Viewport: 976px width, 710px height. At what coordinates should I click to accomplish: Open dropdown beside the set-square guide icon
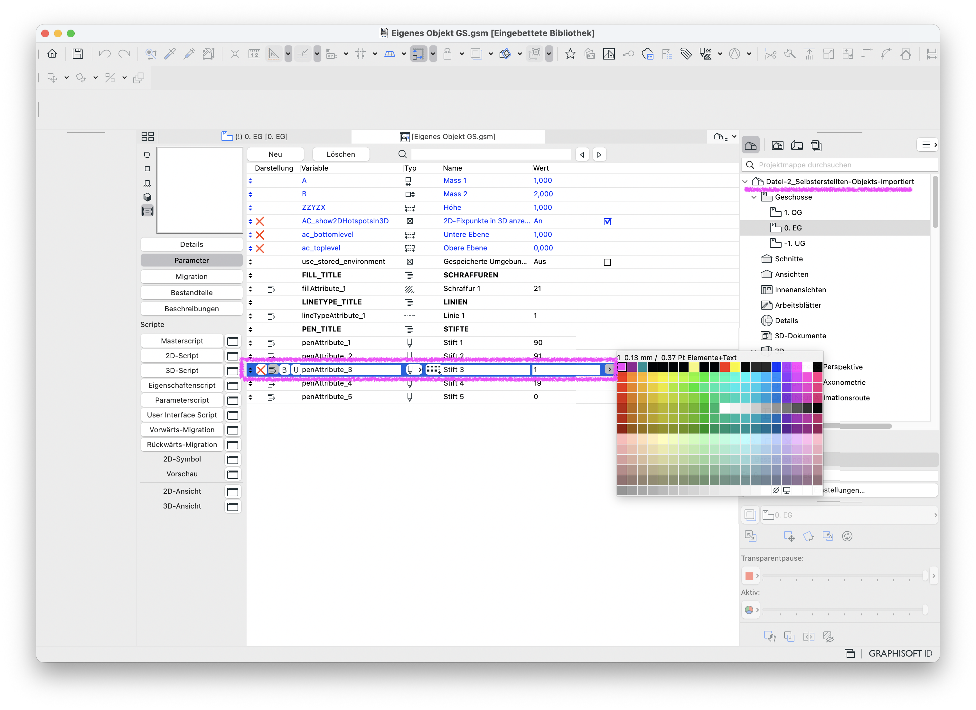pos(288,54)
